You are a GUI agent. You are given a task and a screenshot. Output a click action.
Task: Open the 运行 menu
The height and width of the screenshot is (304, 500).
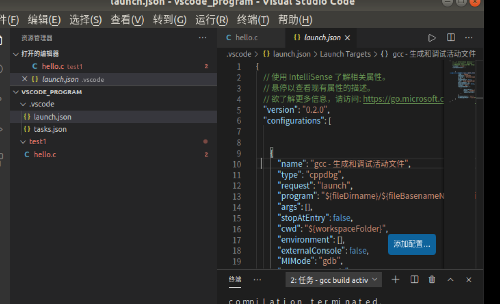pyautogui.click(x=211, y=20)
